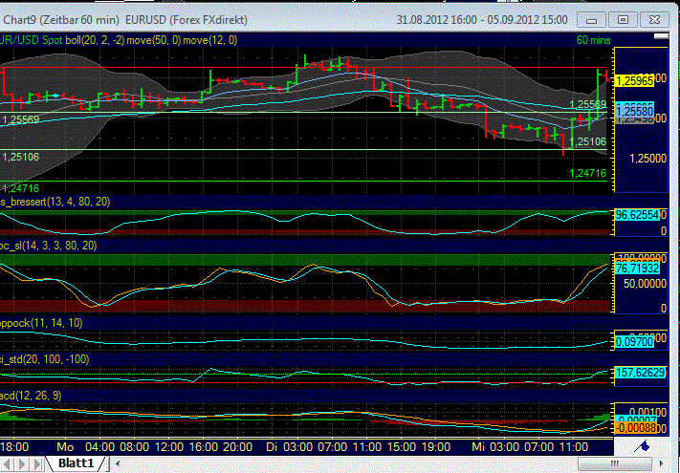Viewport: 680px width, 473px height.
Task: Go to first sheet using tab arrow
Action: tap(6, 463)
